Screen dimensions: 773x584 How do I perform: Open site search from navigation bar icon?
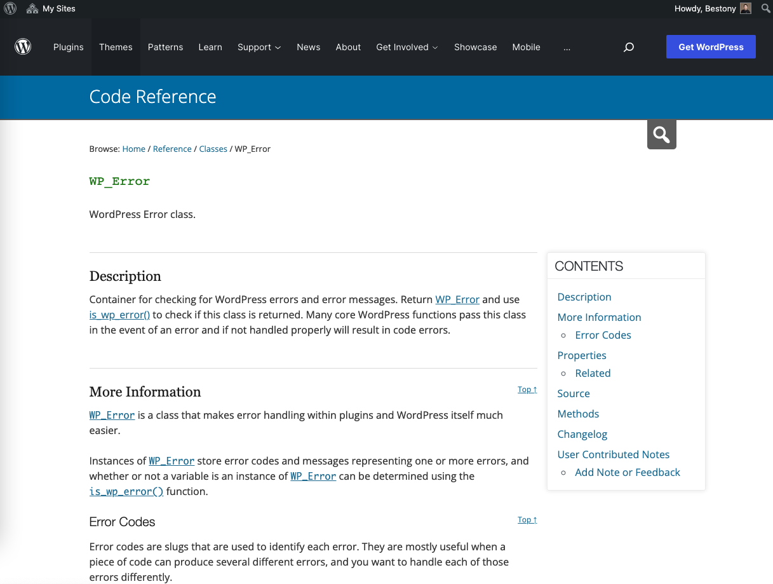click(629, 47)
